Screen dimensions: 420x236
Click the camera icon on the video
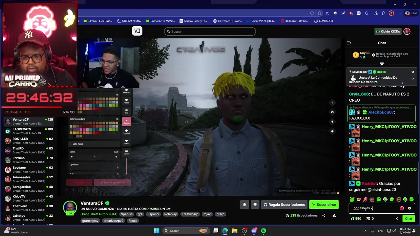(332, 112)
